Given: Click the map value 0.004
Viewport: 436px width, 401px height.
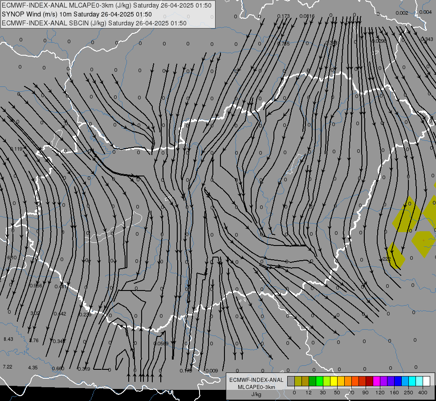Looking at the screenshot, I should pos(425,12).
